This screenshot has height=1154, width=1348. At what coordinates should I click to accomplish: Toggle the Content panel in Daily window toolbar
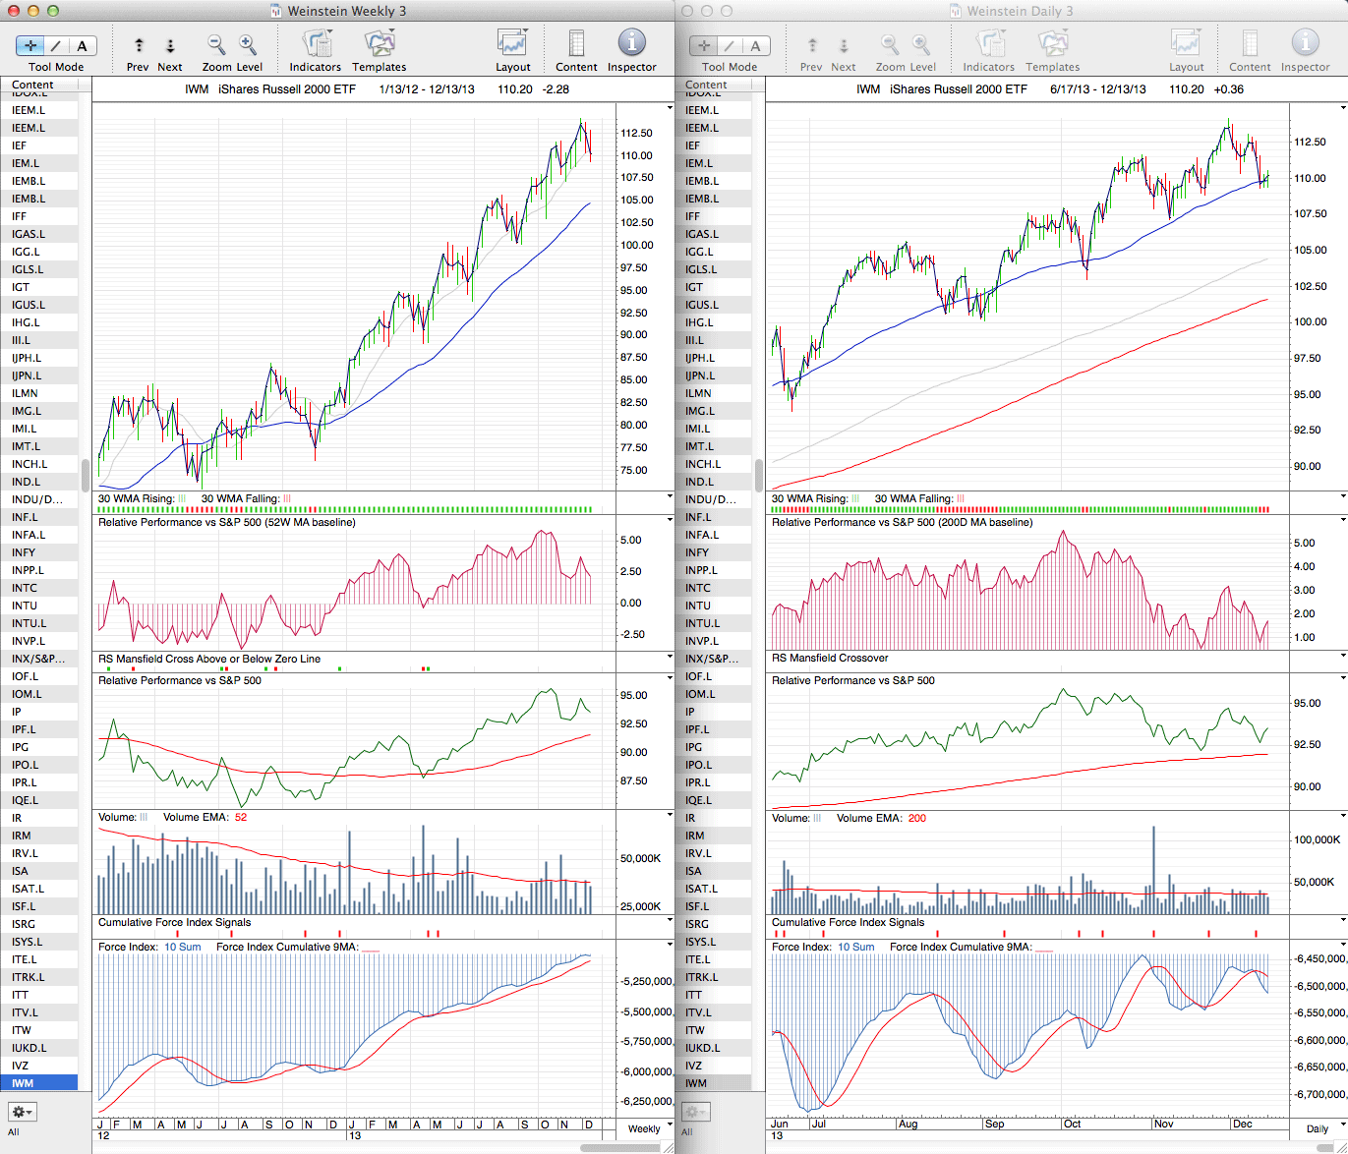[x=1250, y=44]
